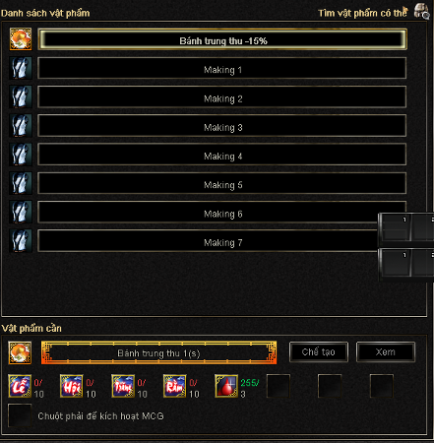Viewport: 434px width, 443px height.
Task: Select the Making 5 entry
Action: pyautogui.click(x=222, y=183)
